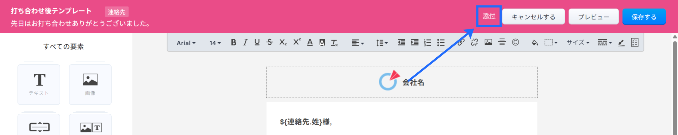Toggle underline text formatting

pos(257,42)
